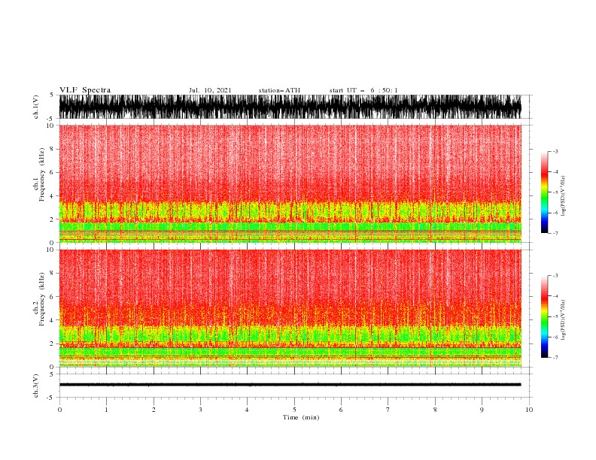Click the "-4" value on ch.2 colorbar
596x460 pixels.
click(555, 296)
